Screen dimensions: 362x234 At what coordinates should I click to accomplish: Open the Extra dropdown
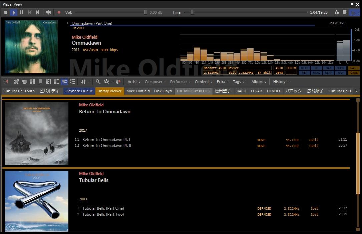(x=223, y=82)
